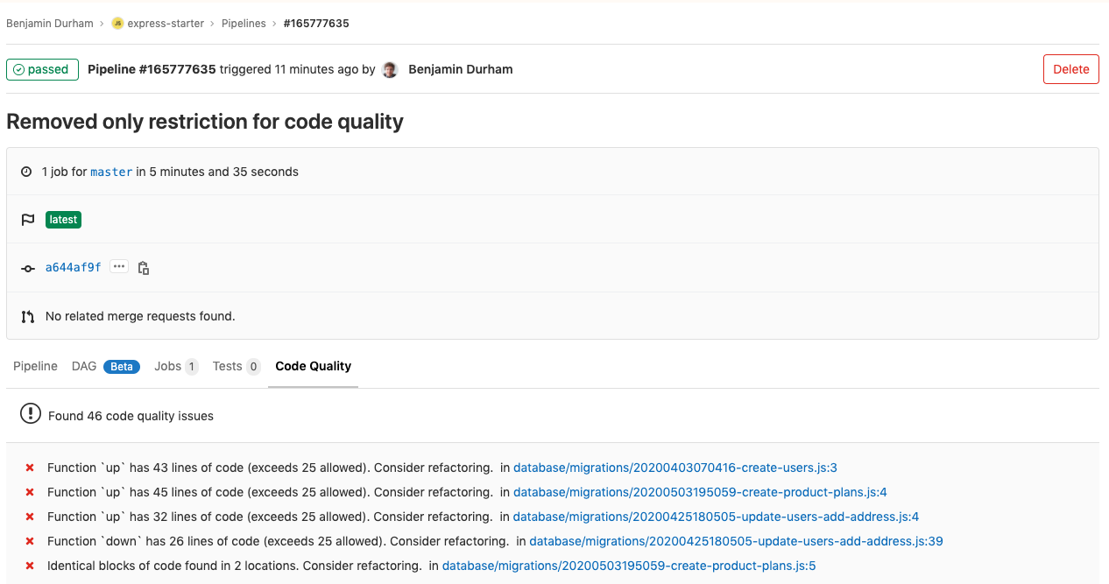Switch to the Pipeline tab
This screenshot has width=1109, height=584.
click(35, 366)
